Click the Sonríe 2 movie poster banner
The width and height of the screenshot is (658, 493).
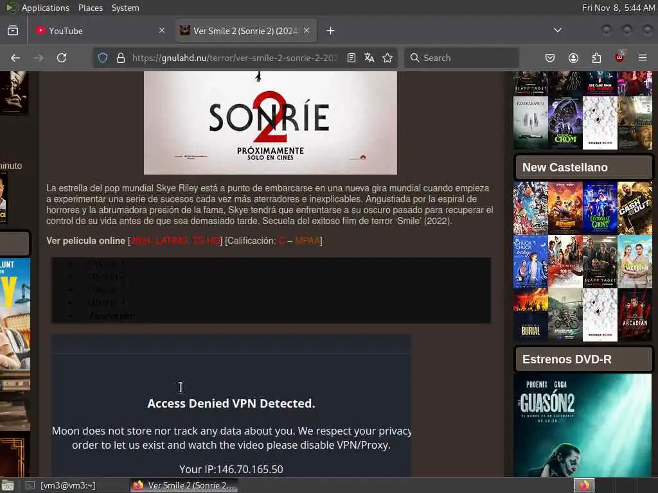[x=271, y=123]
